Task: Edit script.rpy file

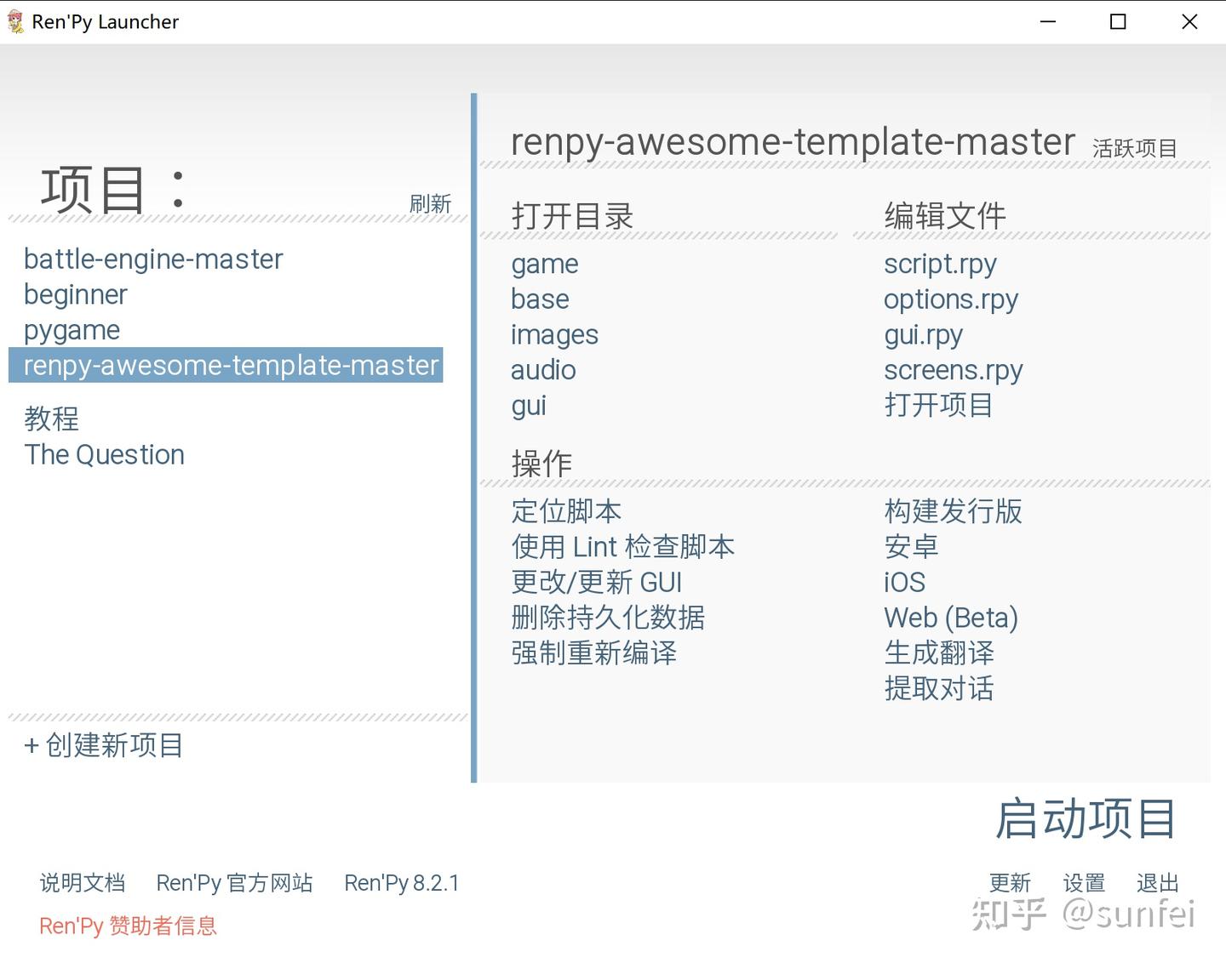Action: [940, 265]
